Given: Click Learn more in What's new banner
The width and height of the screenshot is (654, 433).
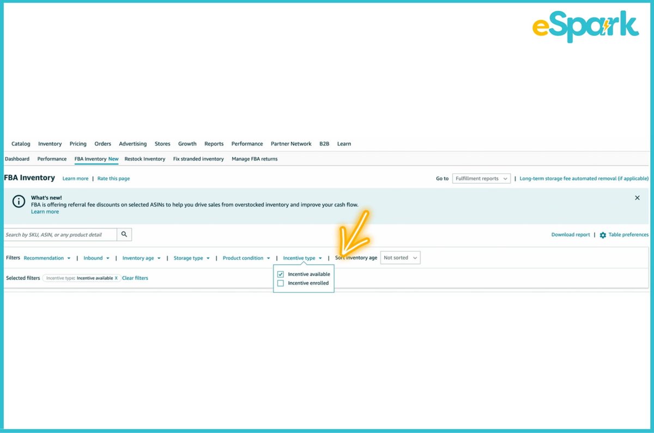Looking at the screenshot, I should coord(45,212).
